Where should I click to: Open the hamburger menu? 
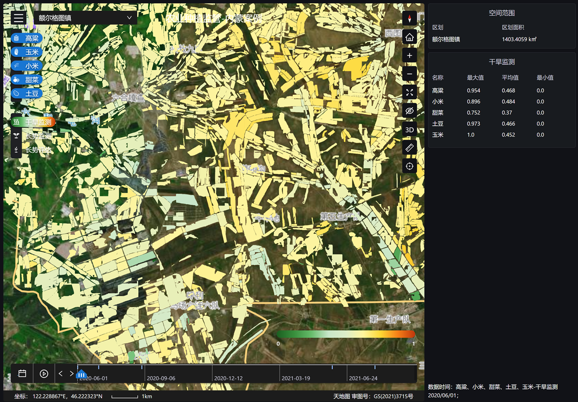(19, 18)
